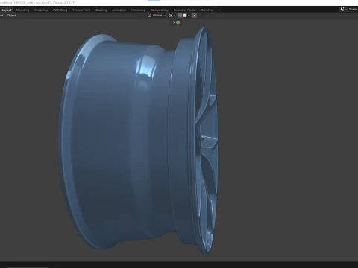Open the Animation workspace tab
Screen dimensions: 358x268
(119, 10)
